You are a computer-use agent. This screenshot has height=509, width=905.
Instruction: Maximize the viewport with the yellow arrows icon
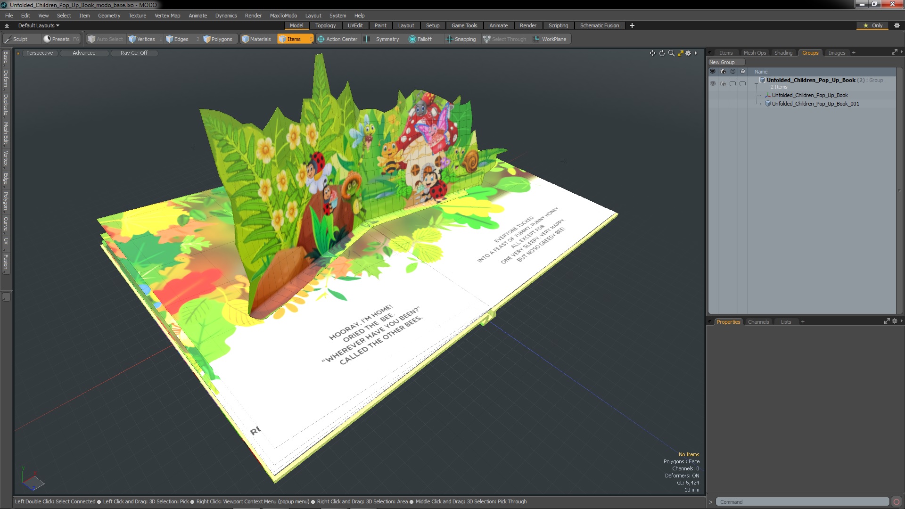[680, 53]
